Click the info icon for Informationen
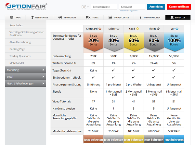Image resolution: width=195 pixels, height=145 pixels. [x=140, y=18]
